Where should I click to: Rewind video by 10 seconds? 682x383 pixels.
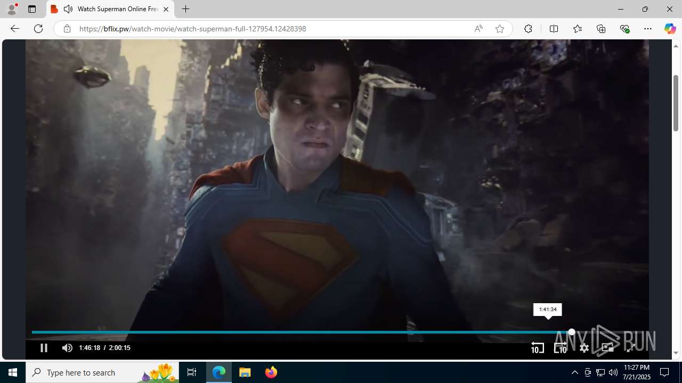click(537, 348)
